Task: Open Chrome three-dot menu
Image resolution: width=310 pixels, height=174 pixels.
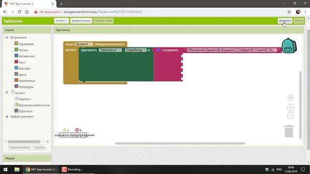Action: pyautogui.click(x=306, y=12)
